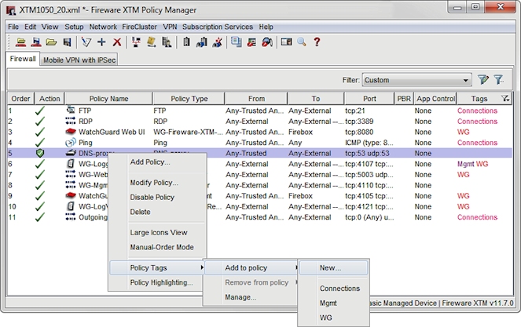Click the FTP policy row icon
This screenshot has height=327, width=521.
[71, 110]
